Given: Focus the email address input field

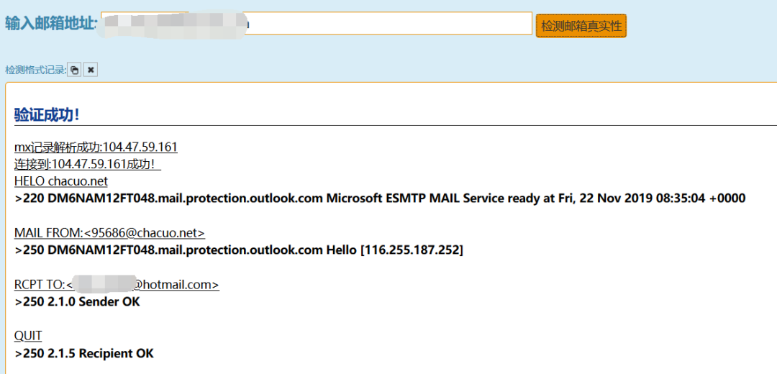Looking at the screenshot, I should click(388, 23).
